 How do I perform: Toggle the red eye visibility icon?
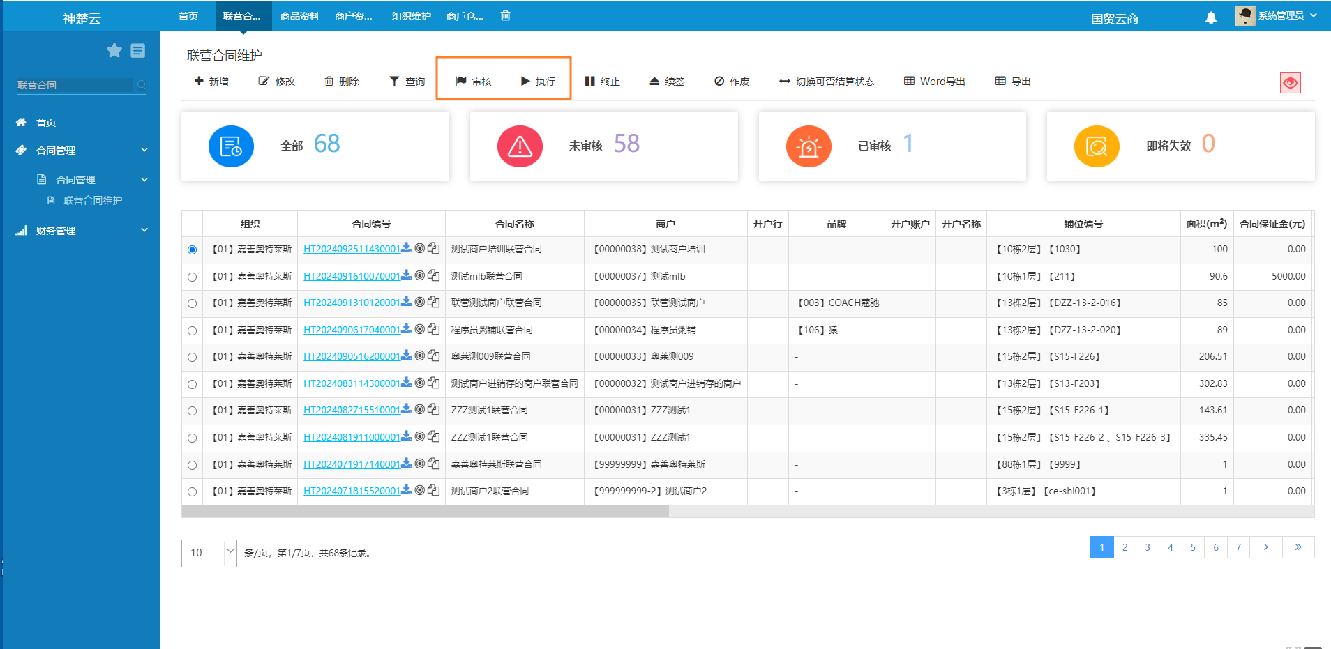click(x=1291, y=83)
